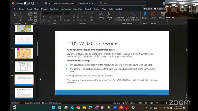Open the Dictate microphone tool
The image size is (198, 111).
(145, 15)
